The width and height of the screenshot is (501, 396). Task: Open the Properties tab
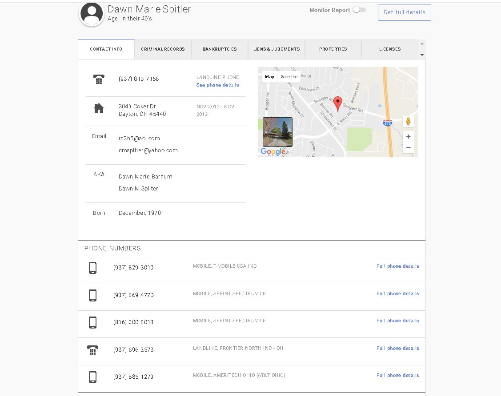click(333, 49)
